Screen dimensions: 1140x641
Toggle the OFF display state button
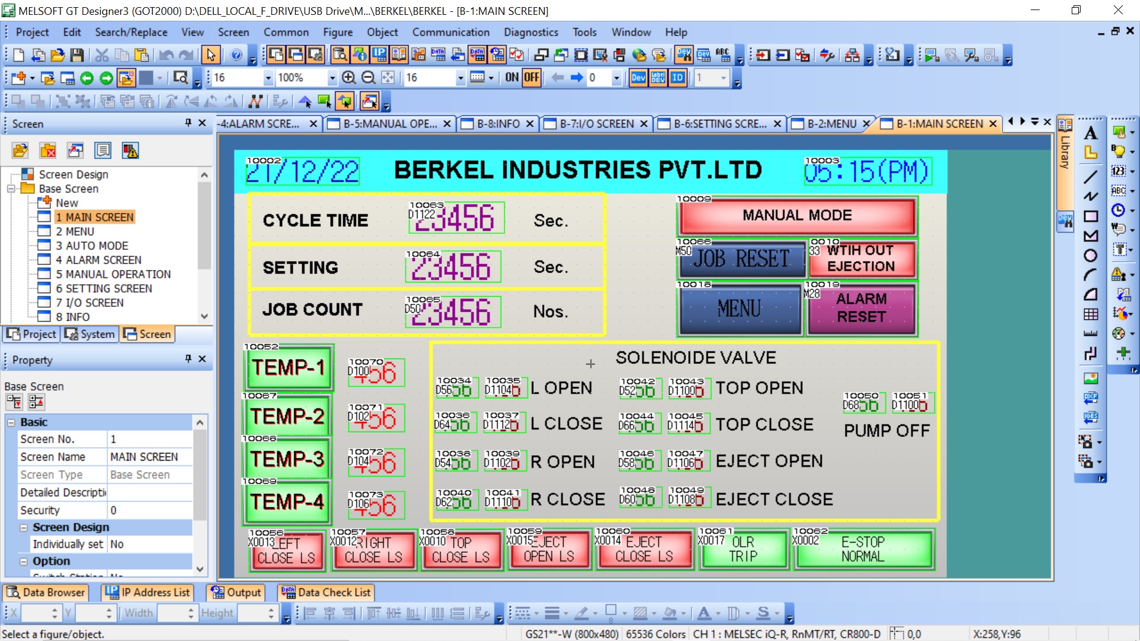531,78
